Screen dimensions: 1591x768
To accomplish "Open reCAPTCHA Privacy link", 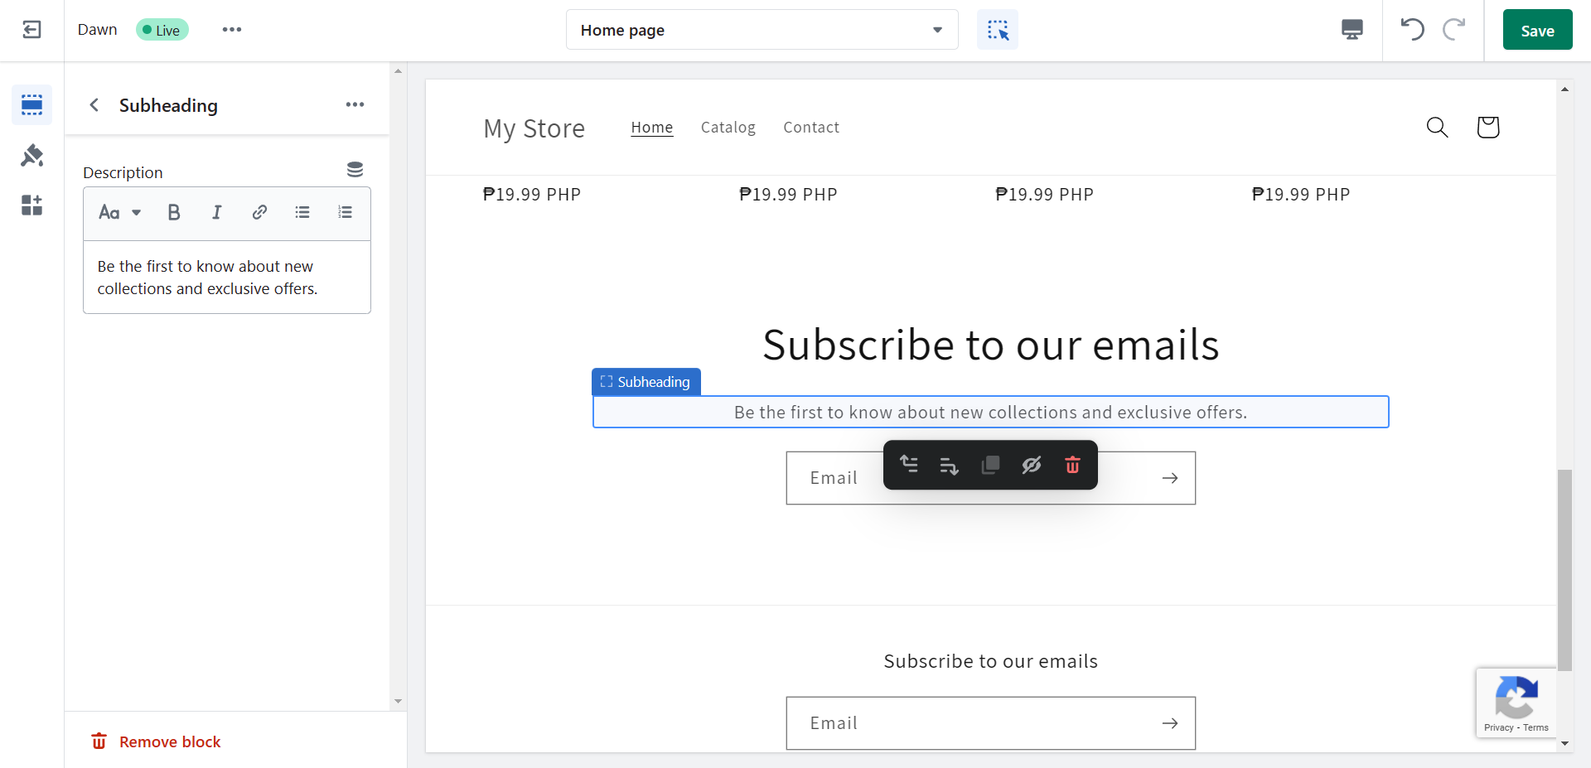I will point(1499,727).
